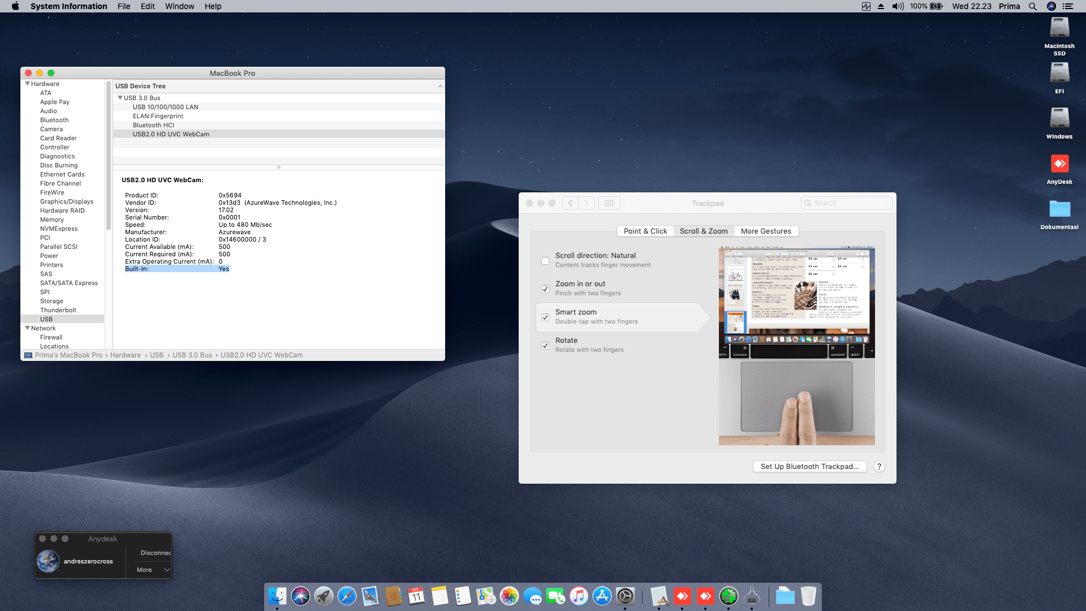Image resolution: width=1086 pixels, height=611 pixels.
Task: Collapse the Hardware tree section
Action: 27,84
